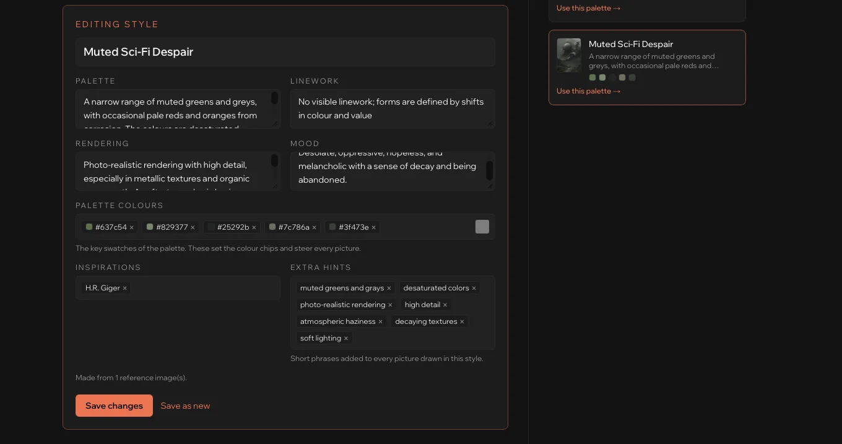Click the INSPIRATIONS label

pyautogui.click(x=108, y=268)
